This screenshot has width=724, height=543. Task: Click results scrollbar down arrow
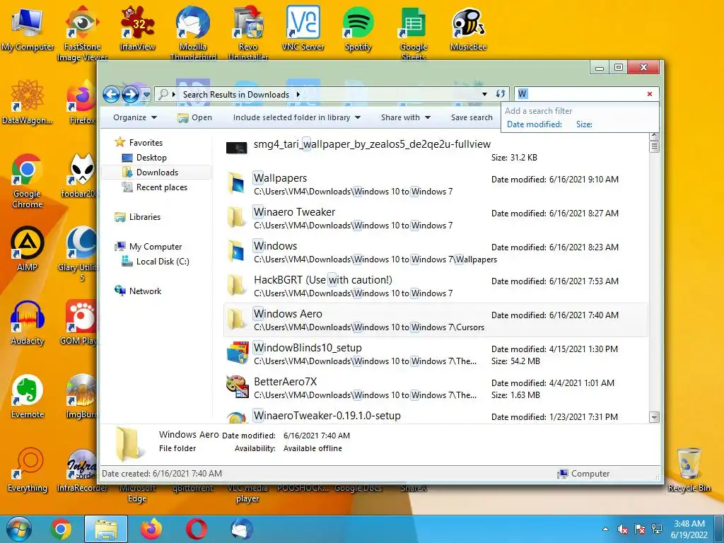tap(654, 417)
